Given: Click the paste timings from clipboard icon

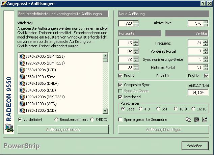Looking at the screenshot, I should point(196,120).
